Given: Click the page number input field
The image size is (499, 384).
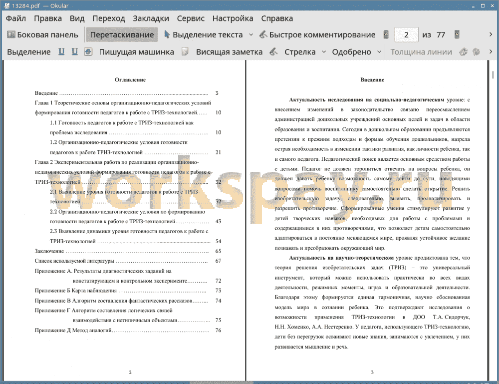Looking at the screenshot, I should click(x=406, y=35).
